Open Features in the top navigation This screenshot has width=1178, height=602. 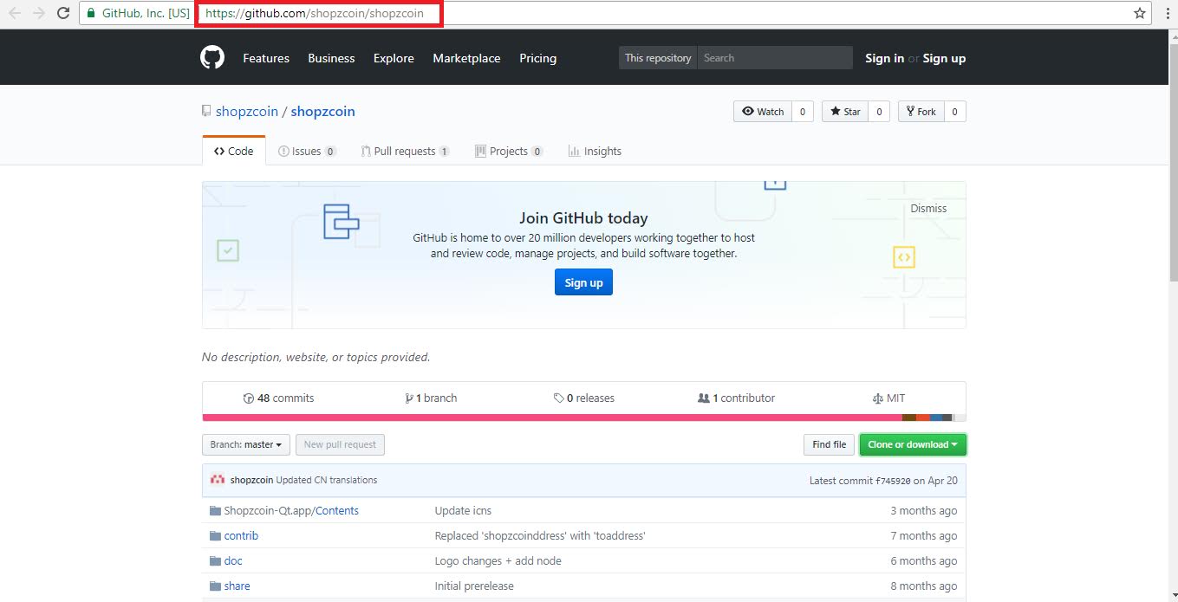tap(266, 58)
